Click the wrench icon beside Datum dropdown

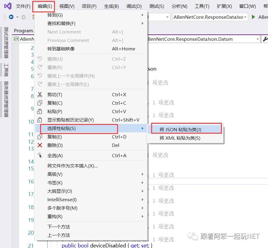[266, 39]
